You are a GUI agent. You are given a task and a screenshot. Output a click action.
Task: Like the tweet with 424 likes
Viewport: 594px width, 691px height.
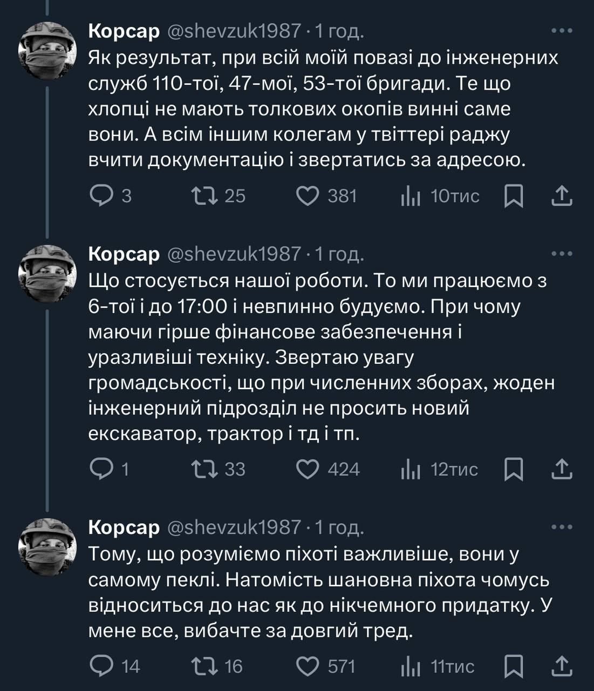click(308, 469)
